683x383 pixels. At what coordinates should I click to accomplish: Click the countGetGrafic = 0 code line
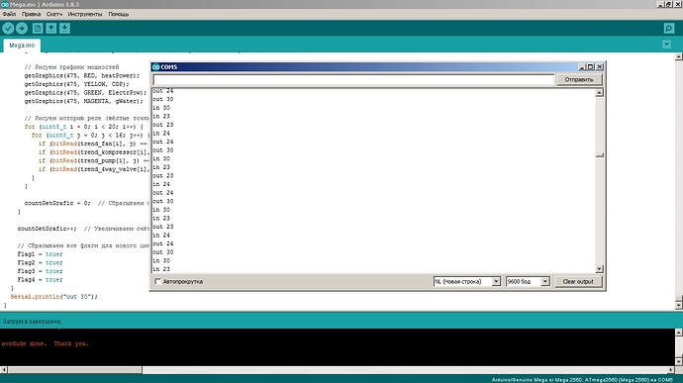[57, 203]
